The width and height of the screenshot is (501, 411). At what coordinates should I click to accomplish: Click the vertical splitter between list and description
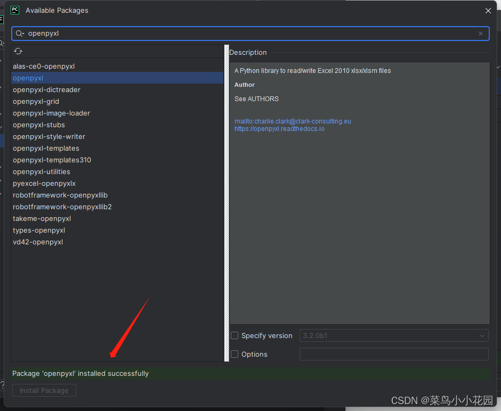coord(227,203)
